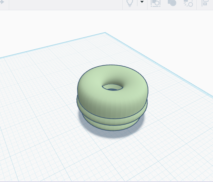Click the dotted shape with circle icon
Screen dimensions: 213x182
[188, 3]
